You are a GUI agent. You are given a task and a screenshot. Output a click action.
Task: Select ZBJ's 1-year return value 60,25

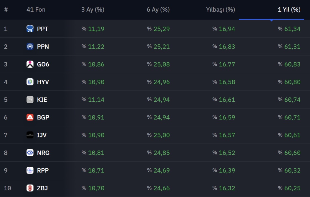point(292,188)
